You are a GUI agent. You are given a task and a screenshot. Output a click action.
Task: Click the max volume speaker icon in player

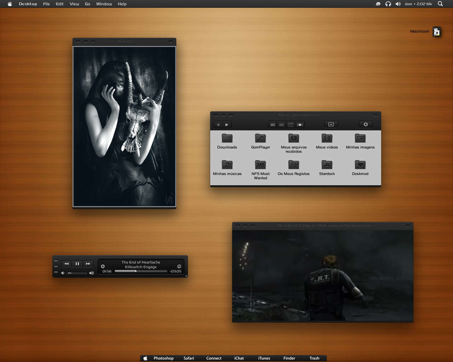tap(91, 273)
